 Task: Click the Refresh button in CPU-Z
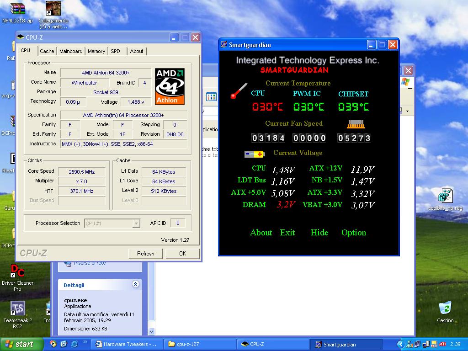pyautogui.click(x=146, y=253)
